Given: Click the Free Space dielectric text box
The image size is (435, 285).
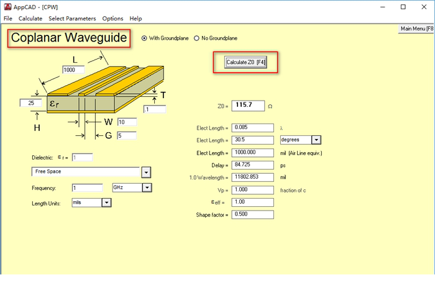Looking at the screenshot, I should pyautogui.click(x=86, y=171).
